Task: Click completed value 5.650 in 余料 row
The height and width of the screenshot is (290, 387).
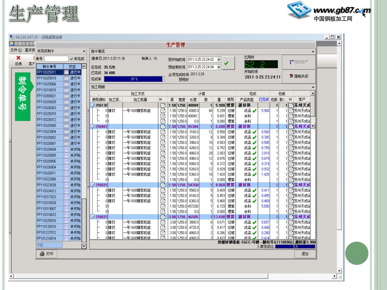Action: coord(265,206)
